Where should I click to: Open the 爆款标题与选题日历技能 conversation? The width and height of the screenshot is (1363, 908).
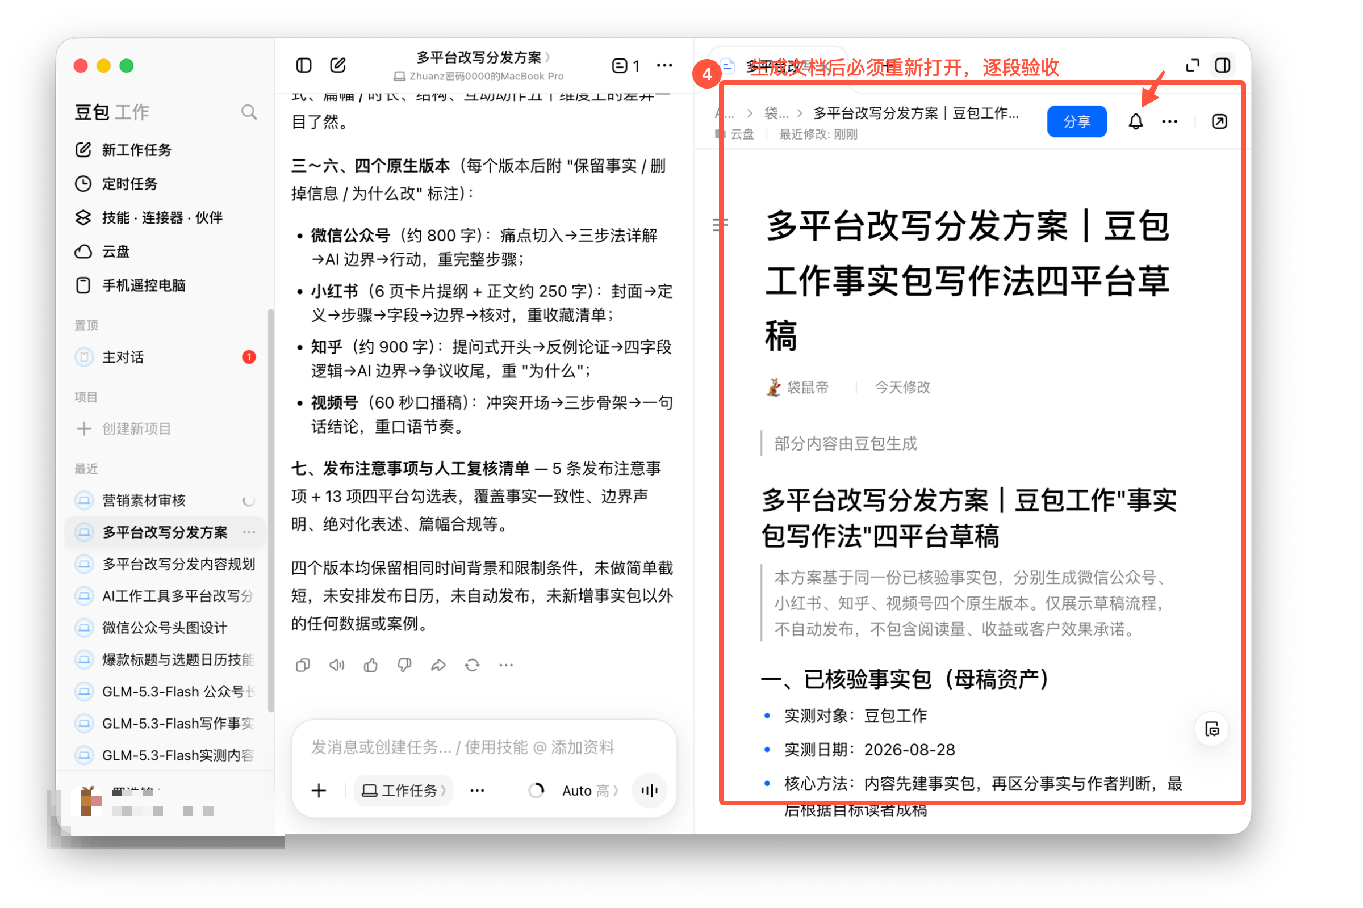tap(165, 659)
